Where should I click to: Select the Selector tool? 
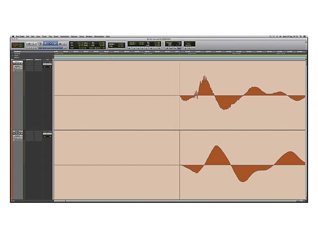click(51, 44)
